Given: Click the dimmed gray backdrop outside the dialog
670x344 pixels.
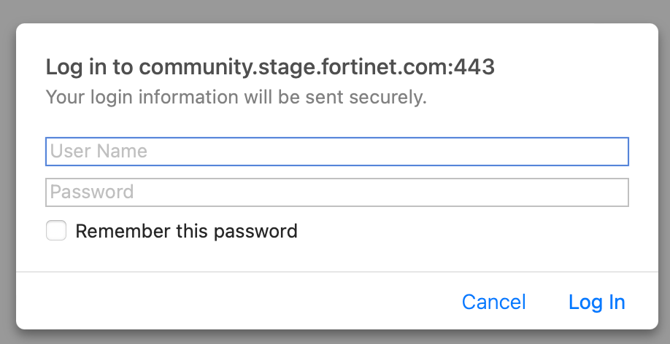Looking at the screenshot, I should [x=336, y=10].
